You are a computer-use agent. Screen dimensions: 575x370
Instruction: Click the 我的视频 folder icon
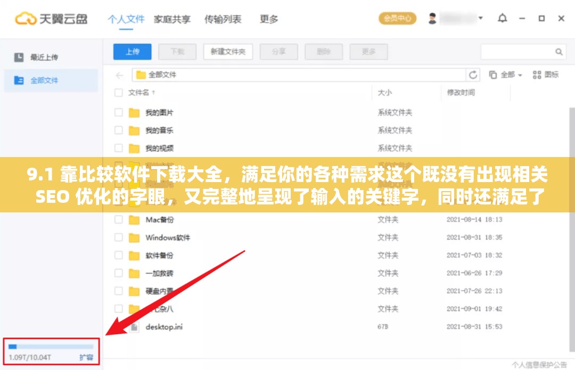coord(134,148)
